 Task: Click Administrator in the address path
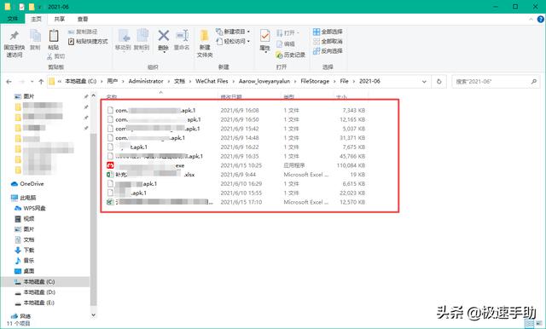(146, 81)
